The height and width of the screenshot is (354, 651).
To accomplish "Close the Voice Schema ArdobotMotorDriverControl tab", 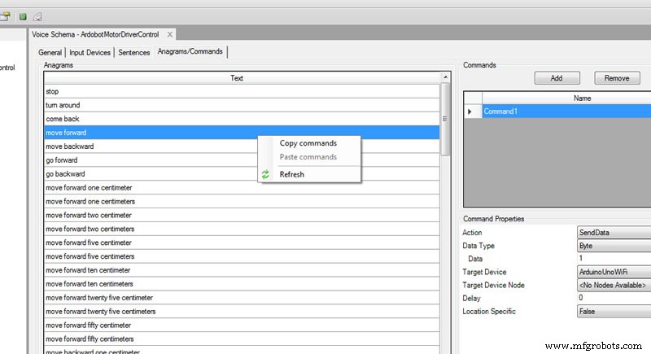I will pos(170,34).
